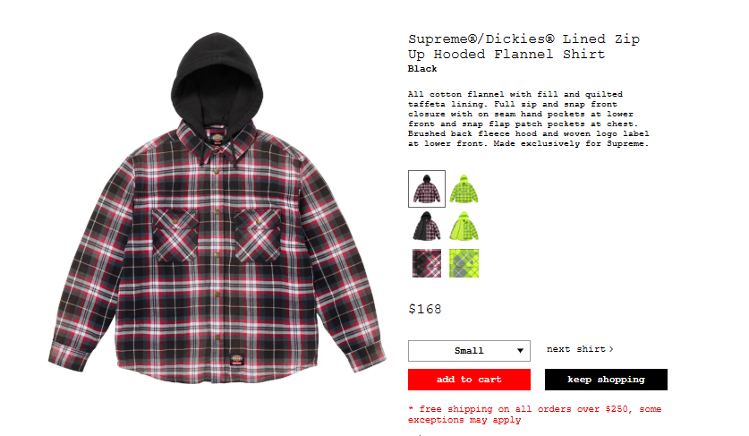Click the logo label on the shirt's lower front
Image resolution: width=749 pixels, height=436 pixels.
237,359
